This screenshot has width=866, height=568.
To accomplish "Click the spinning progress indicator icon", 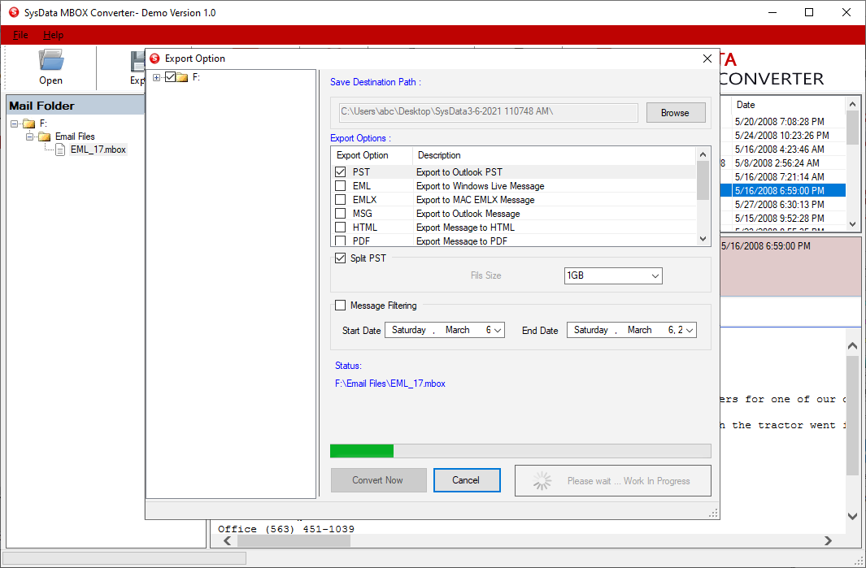I will point(542,481).
